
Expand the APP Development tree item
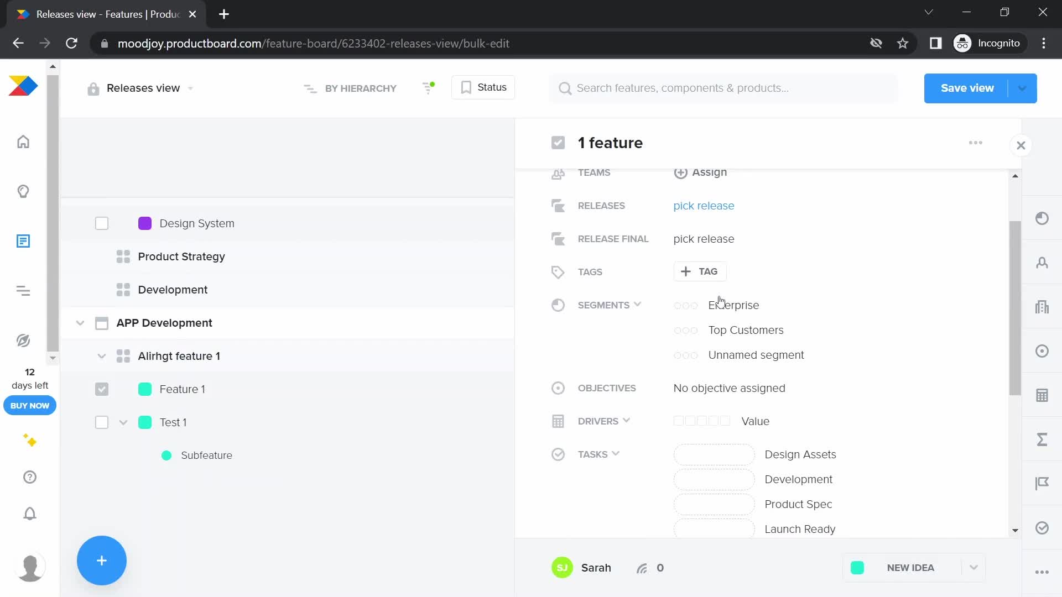coord(80,323)
